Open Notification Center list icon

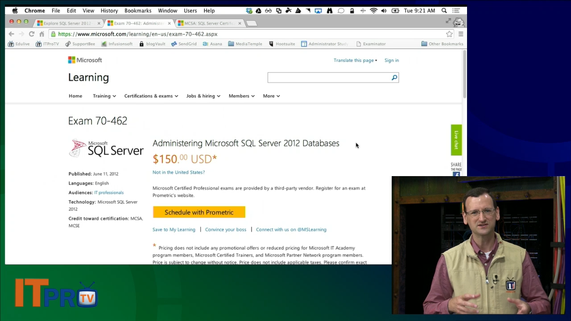click(455, 11)
